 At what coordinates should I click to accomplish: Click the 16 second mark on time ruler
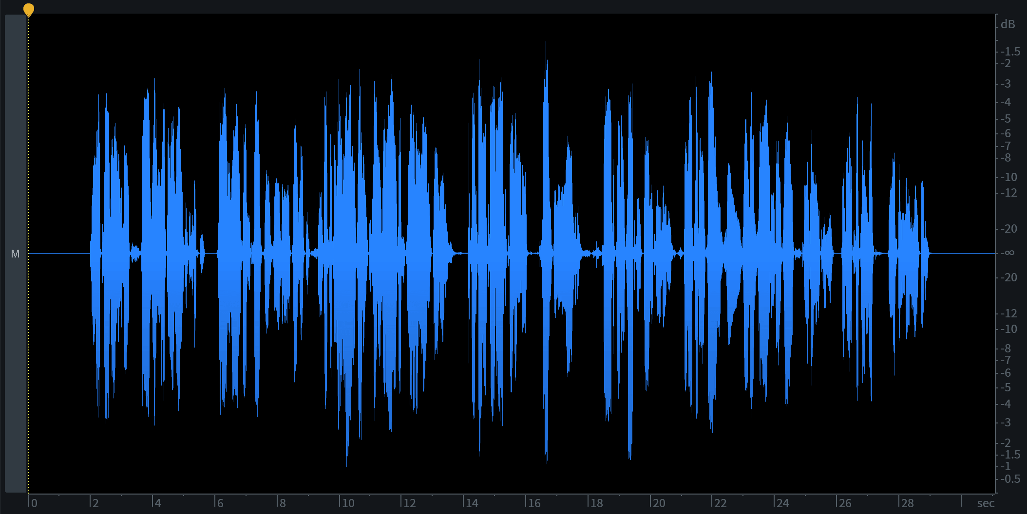[534, 503]
